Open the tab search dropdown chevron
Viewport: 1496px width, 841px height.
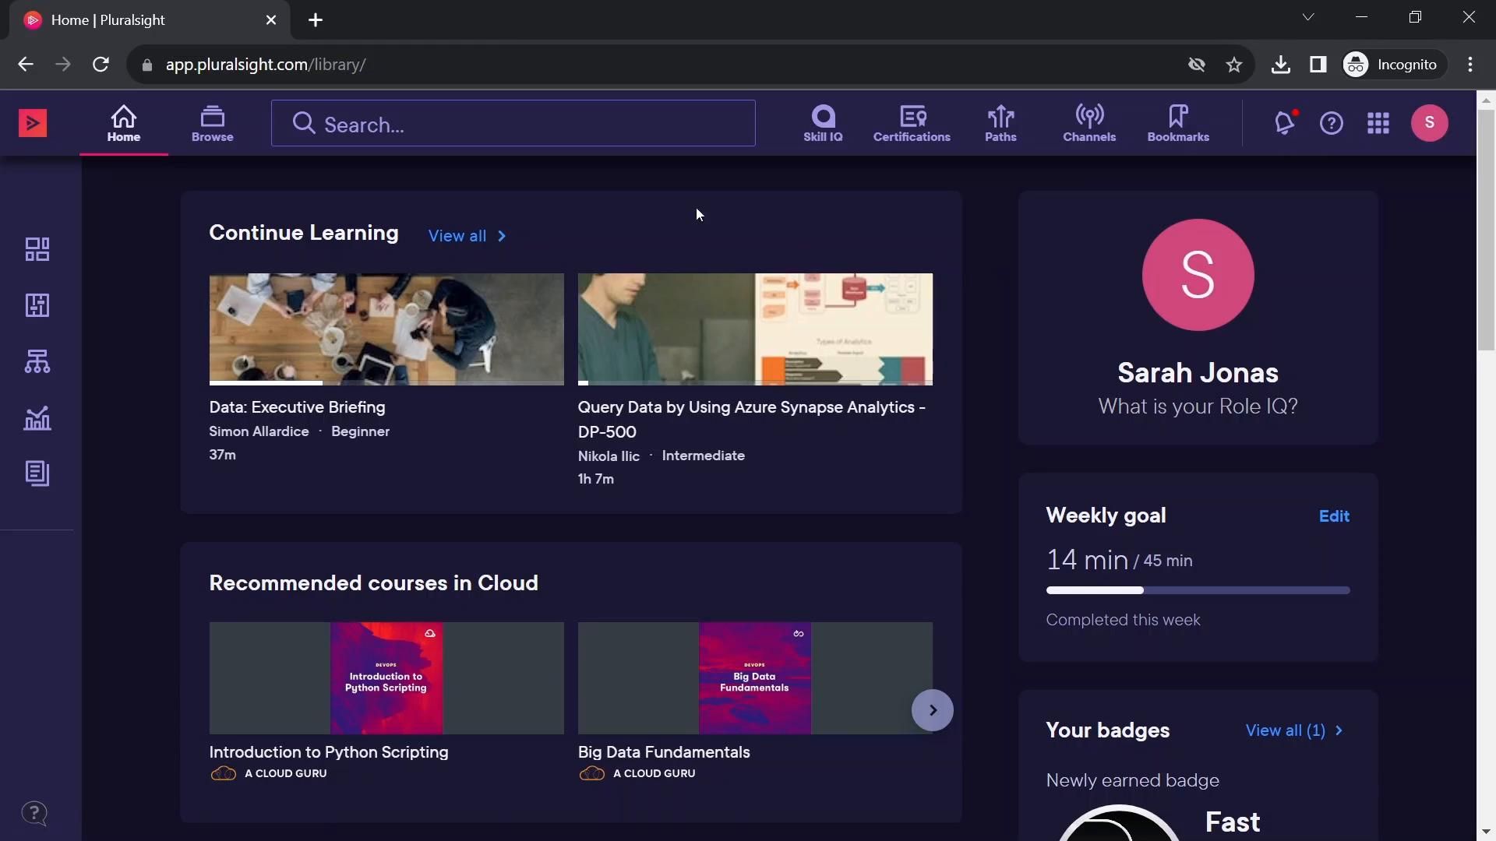(1308, 17)
